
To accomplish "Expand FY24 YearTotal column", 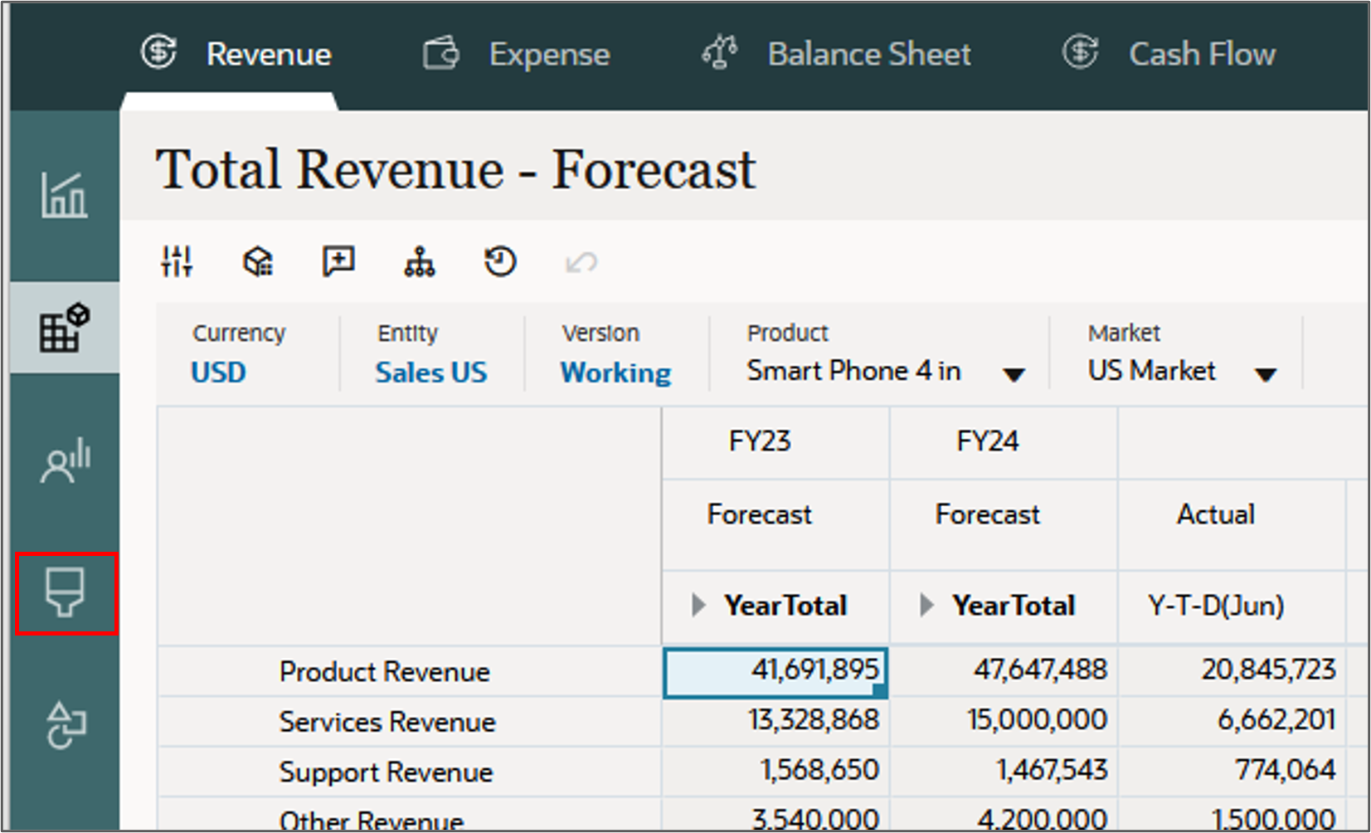I will (x=926, y=606).
